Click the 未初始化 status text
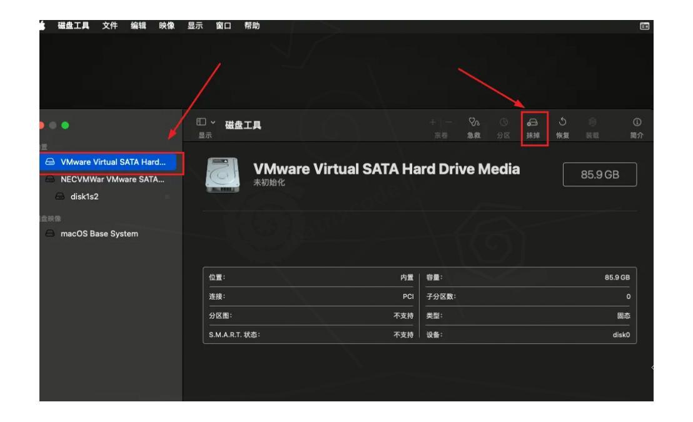693x422 pixels. tap(269, 183)
